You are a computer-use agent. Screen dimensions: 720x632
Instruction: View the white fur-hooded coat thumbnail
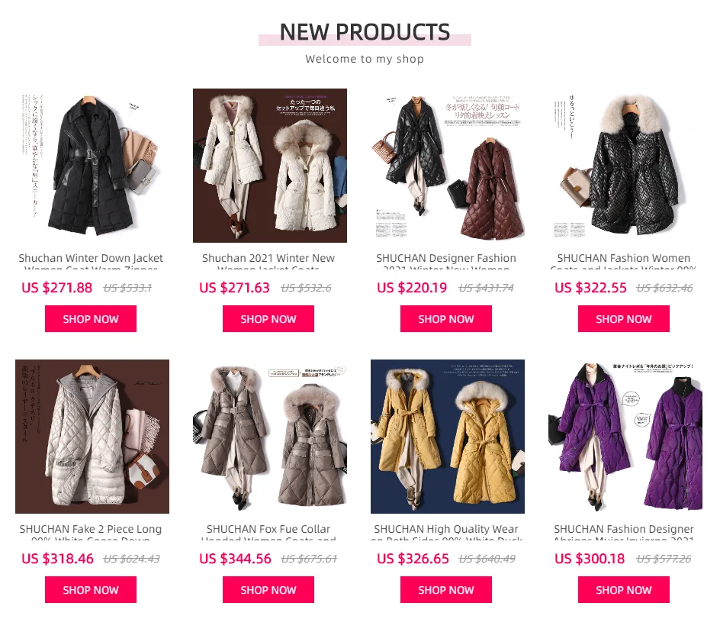point(270,166)
